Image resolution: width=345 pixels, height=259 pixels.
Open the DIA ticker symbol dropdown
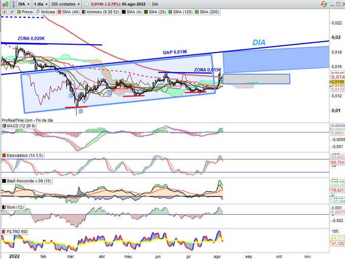pos(23,4)
